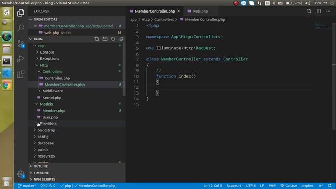Screen dimensions: 336x189
Task: Click Go Live in status bar
Action: click(289, 186)
